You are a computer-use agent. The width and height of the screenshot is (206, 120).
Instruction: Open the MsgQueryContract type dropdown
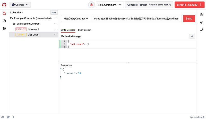coord(76,19)
